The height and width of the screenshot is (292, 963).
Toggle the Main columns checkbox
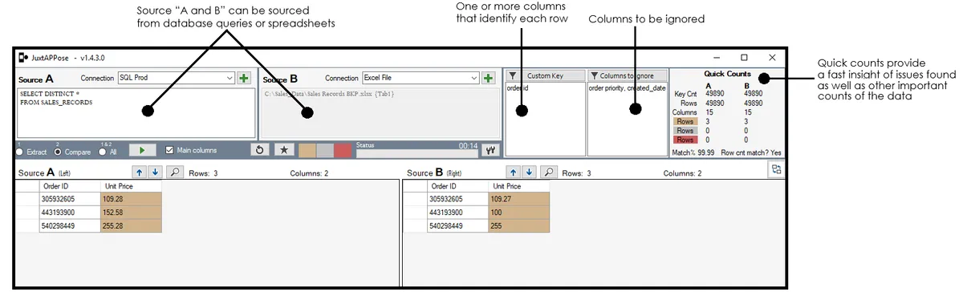click(169, 150)
